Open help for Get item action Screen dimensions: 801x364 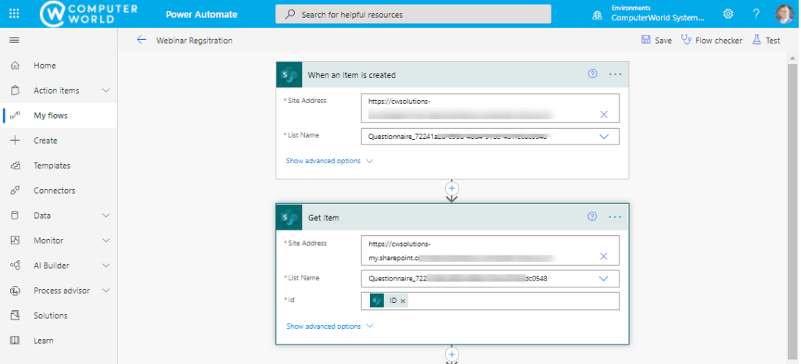[593, 216]
